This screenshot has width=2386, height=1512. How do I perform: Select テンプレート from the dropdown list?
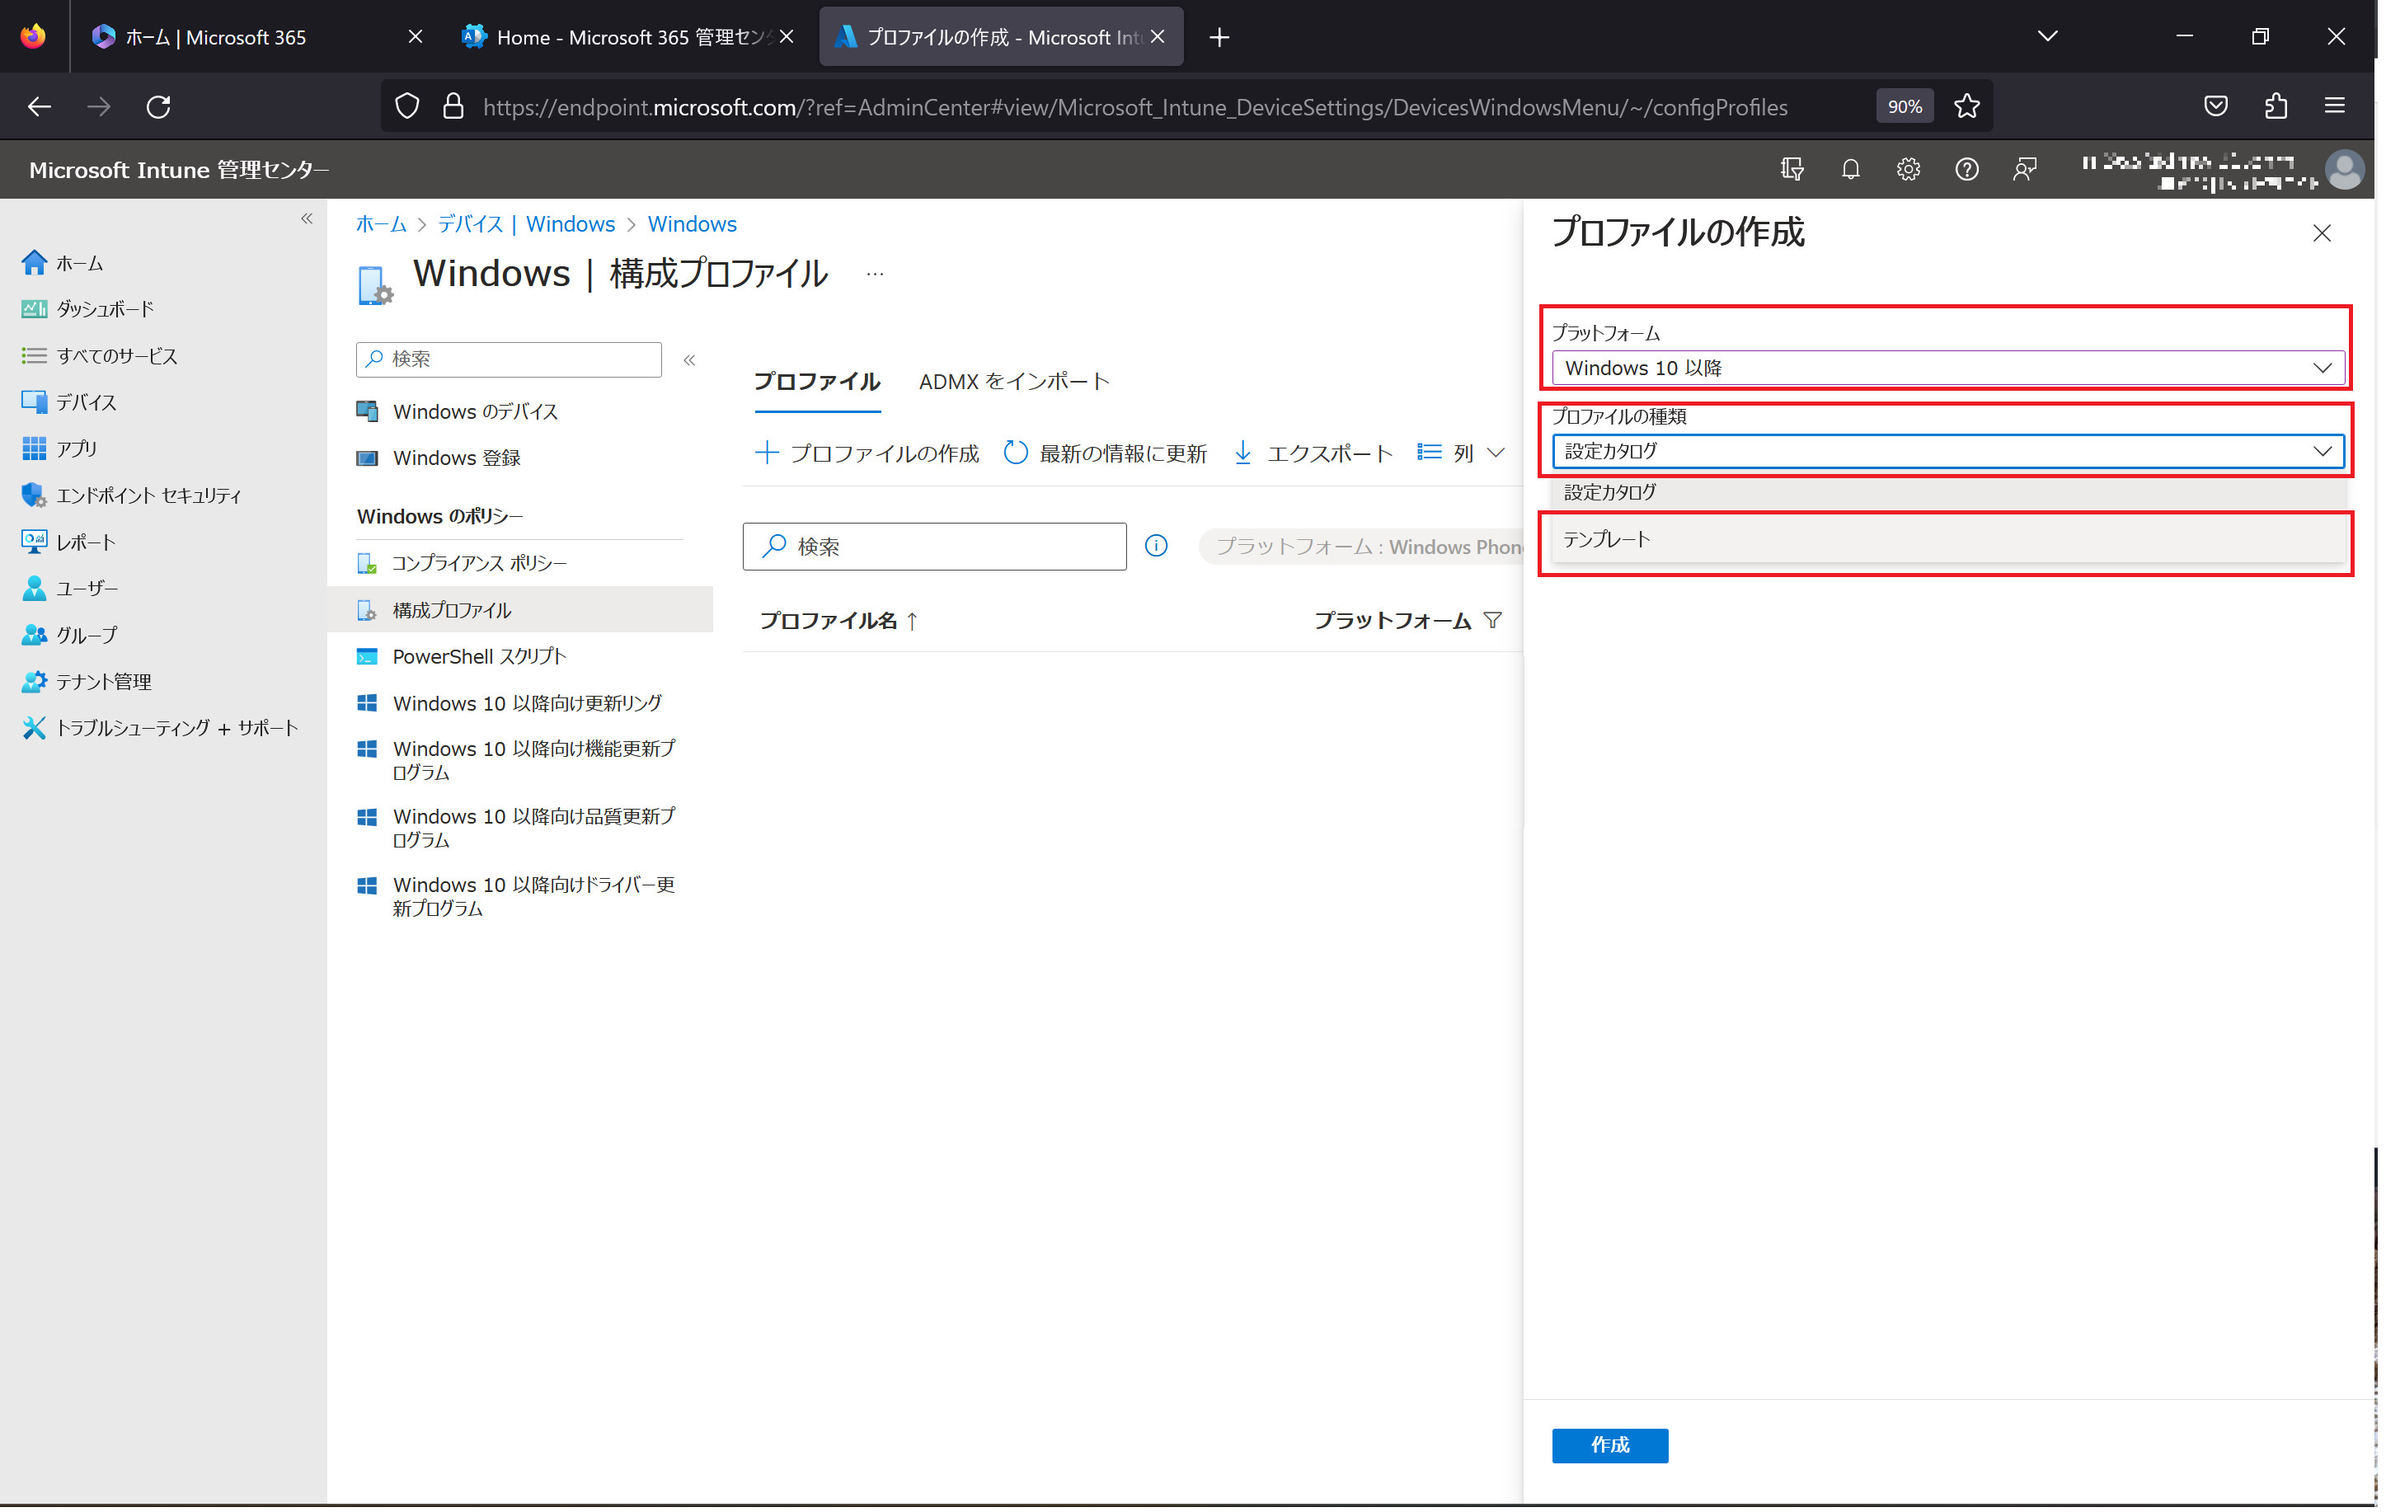[1947, 540]
